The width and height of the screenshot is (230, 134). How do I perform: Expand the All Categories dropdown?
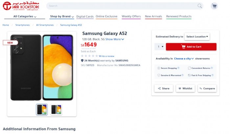click(x=25, y=16)
